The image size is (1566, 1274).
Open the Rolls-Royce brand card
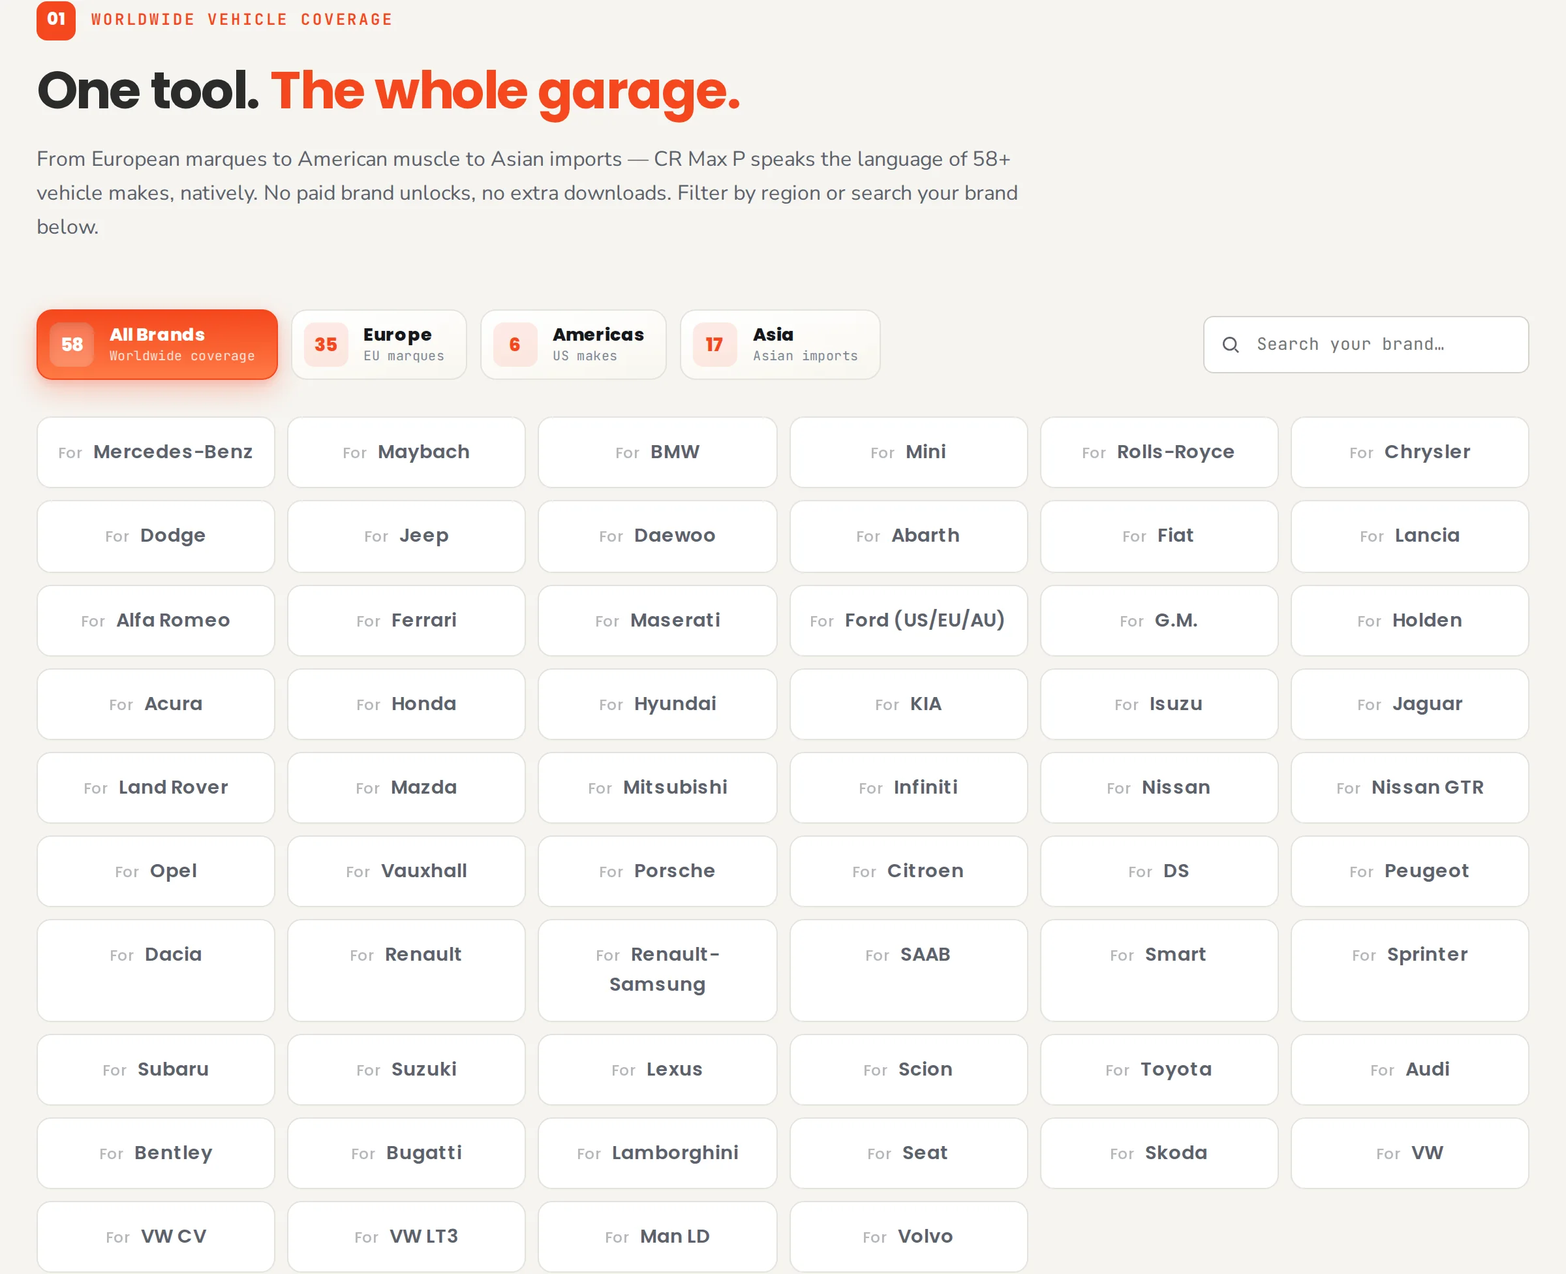coord(1159,452)
